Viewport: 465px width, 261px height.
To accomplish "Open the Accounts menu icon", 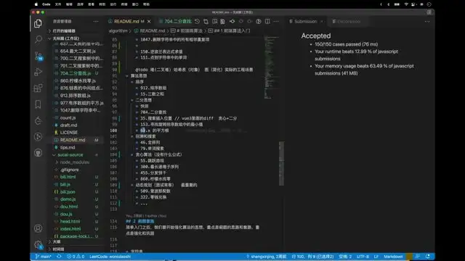I will (x=38, y=228).
